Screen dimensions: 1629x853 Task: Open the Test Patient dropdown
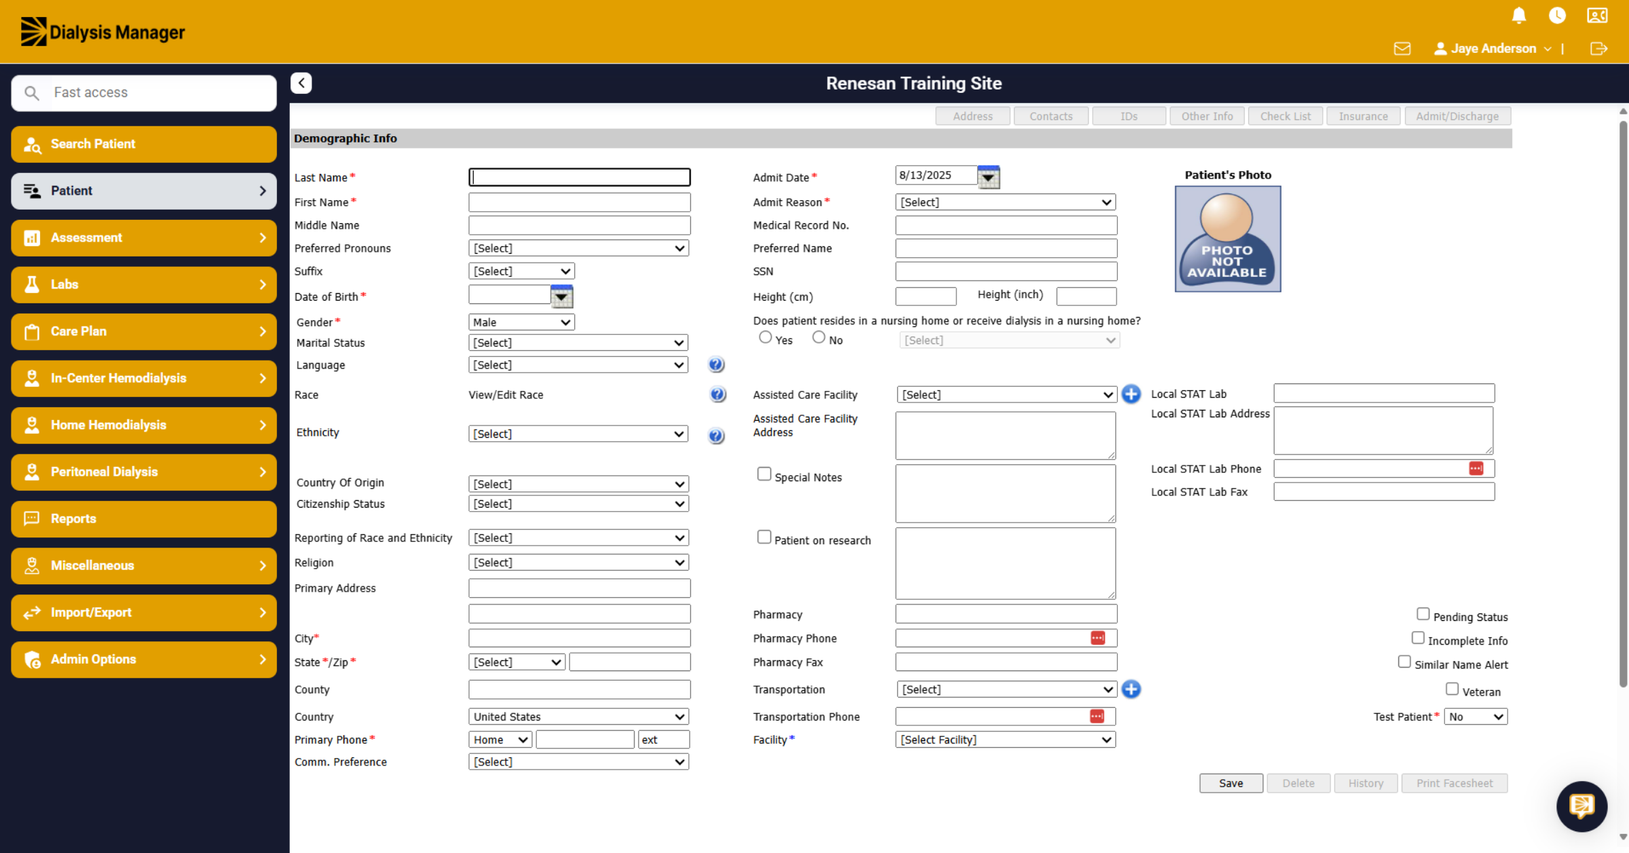(1476, 717)
